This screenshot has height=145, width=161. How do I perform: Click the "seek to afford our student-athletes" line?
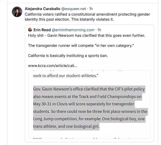(x=66, y=76)
